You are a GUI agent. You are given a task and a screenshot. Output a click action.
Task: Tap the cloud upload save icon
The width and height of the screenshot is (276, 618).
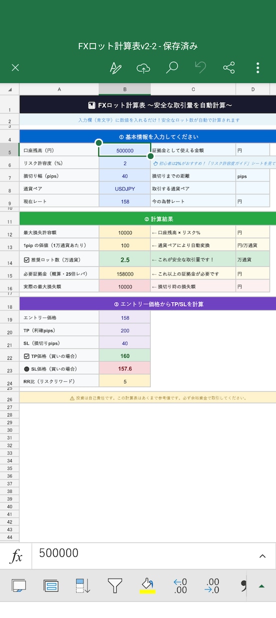click(x=143, y=68)
